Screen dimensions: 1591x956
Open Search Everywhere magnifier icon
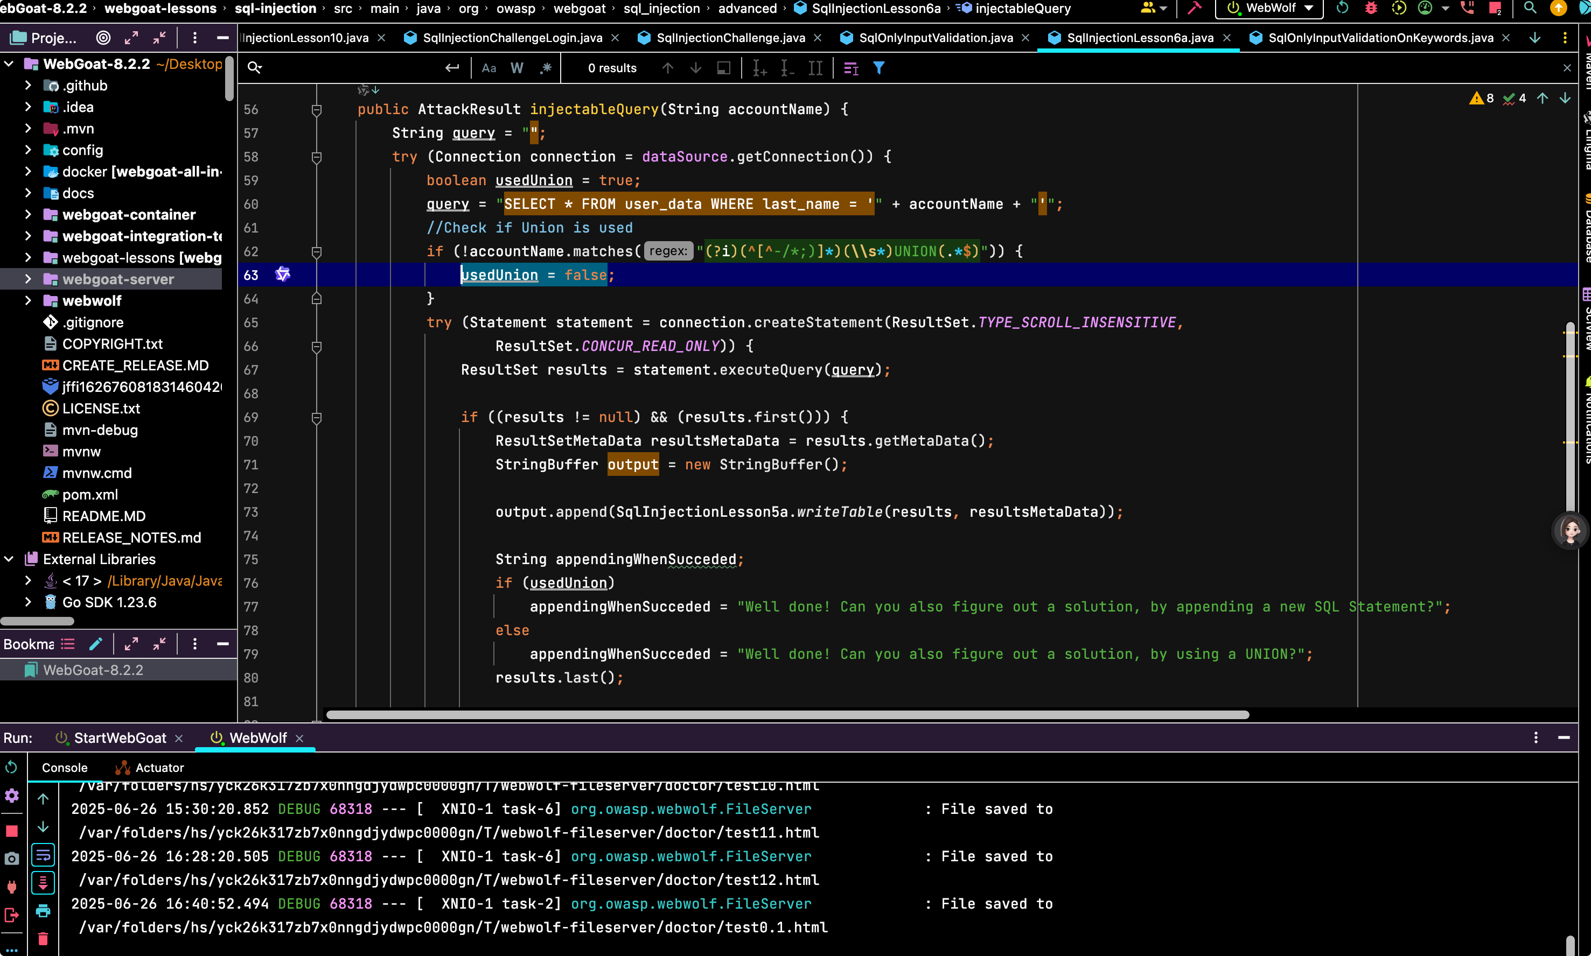pyautogui.click(x=1530, y=9)
